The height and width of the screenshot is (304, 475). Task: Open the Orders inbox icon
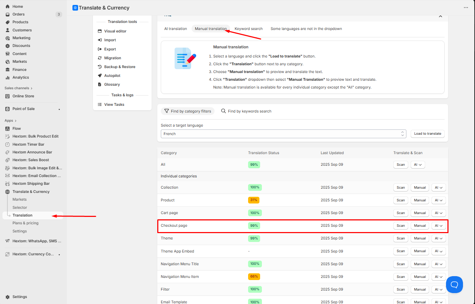coord(8,14)
